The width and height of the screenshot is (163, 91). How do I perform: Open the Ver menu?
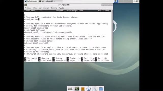pos(40,8)
